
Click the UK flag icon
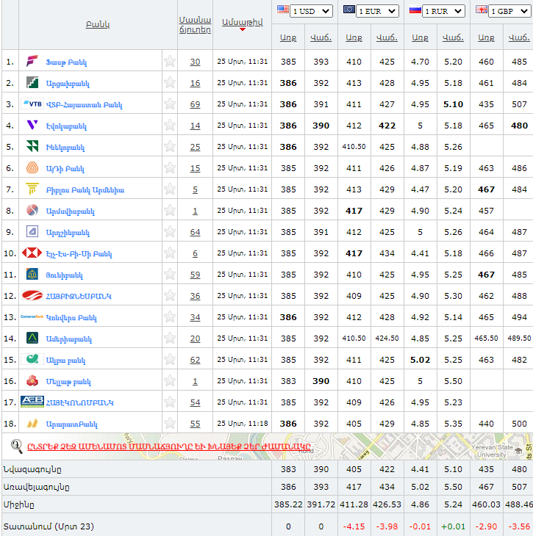click(x=482, y=10)
